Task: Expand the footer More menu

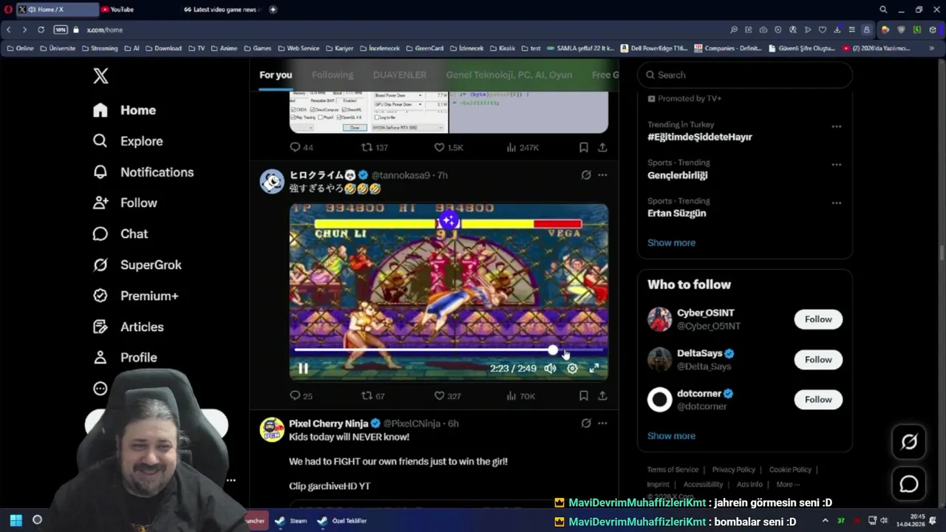Action: point(788,485)
